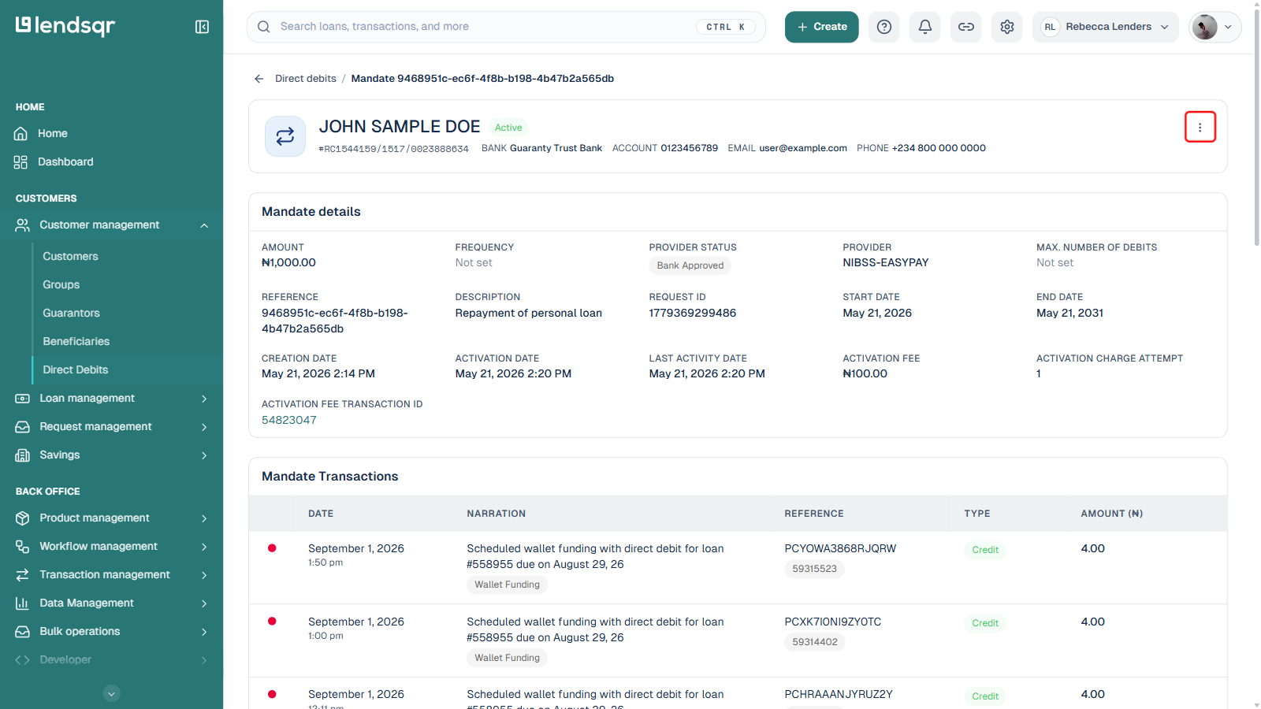Expand Developer section
Screen dimensions: 1261x709
pos(111,660)
